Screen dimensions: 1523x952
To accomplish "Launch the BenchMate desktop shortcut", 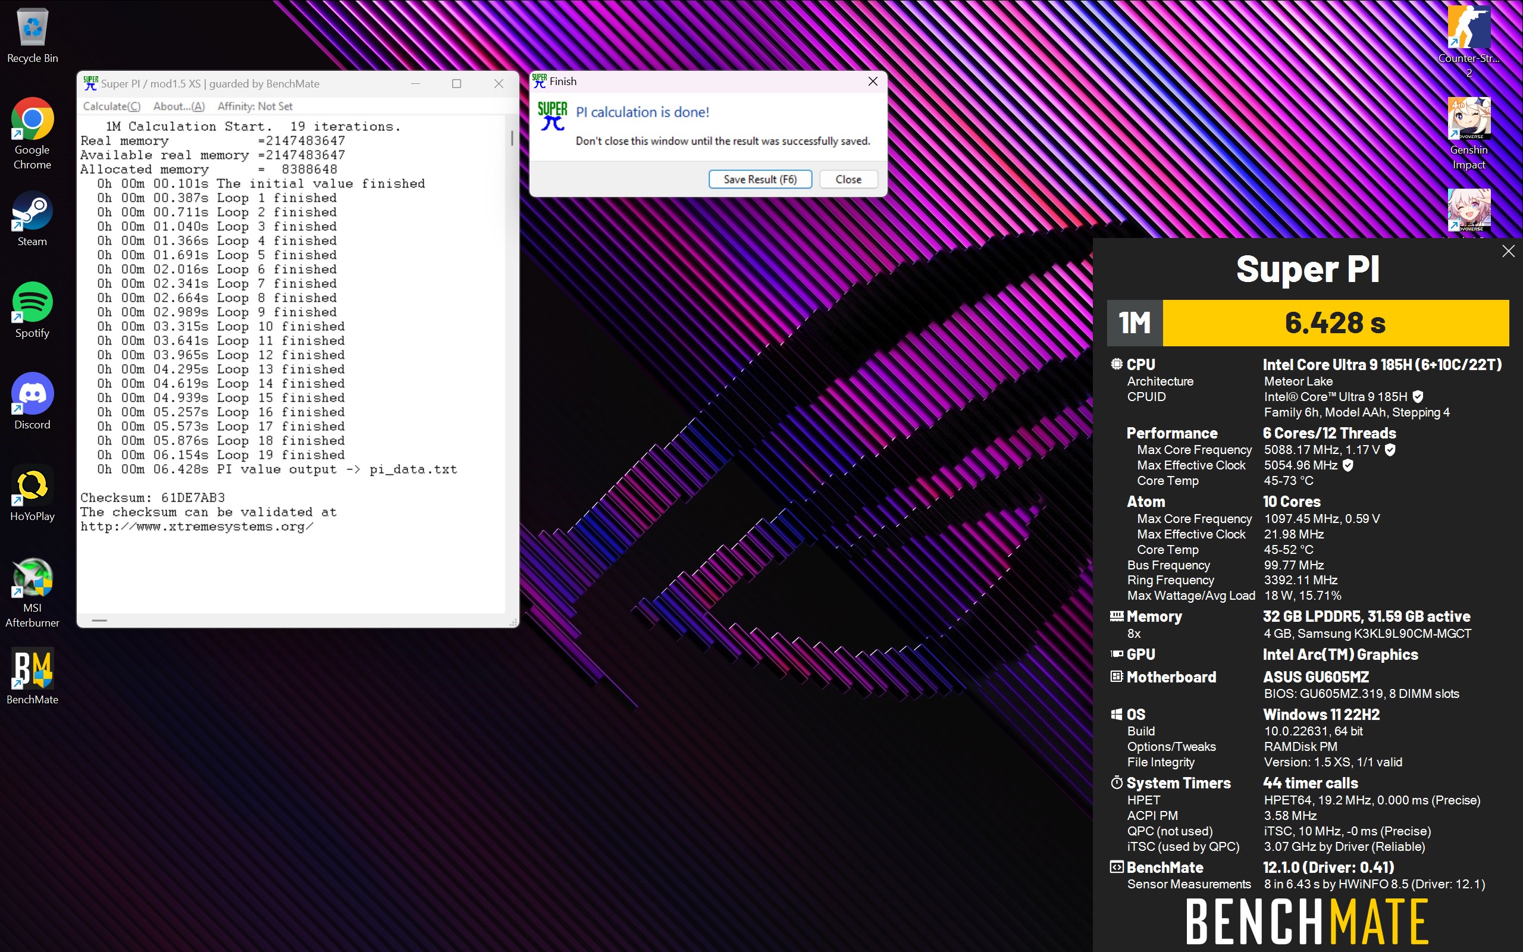I will point(32,677).
